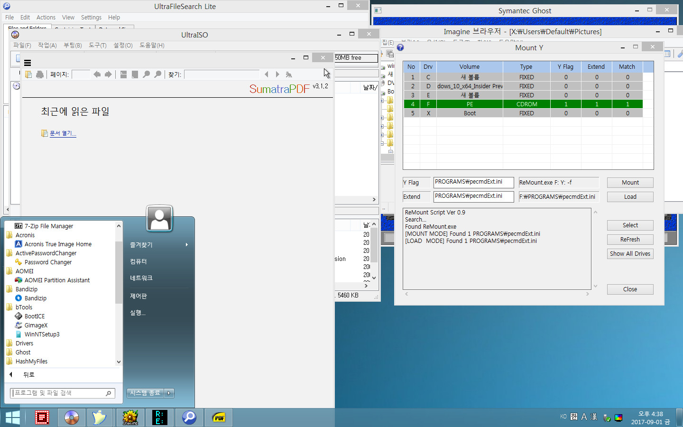Expand the 즐겨찾기 submenu arrow
683x427 pixels.
[186, 245]
